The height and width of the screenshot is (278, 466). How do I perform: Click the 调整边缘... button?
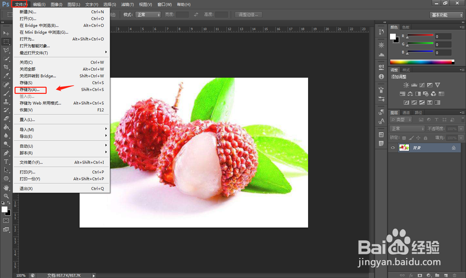[249, 15]
